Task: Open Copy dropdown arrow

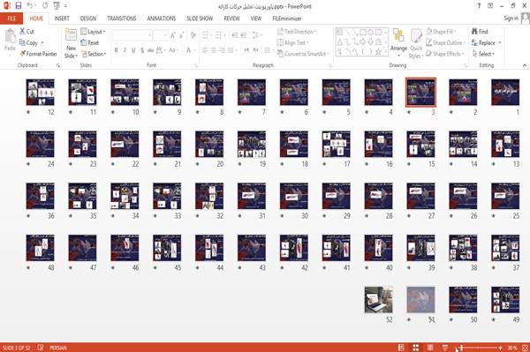Action: click(x=42, y=42)
